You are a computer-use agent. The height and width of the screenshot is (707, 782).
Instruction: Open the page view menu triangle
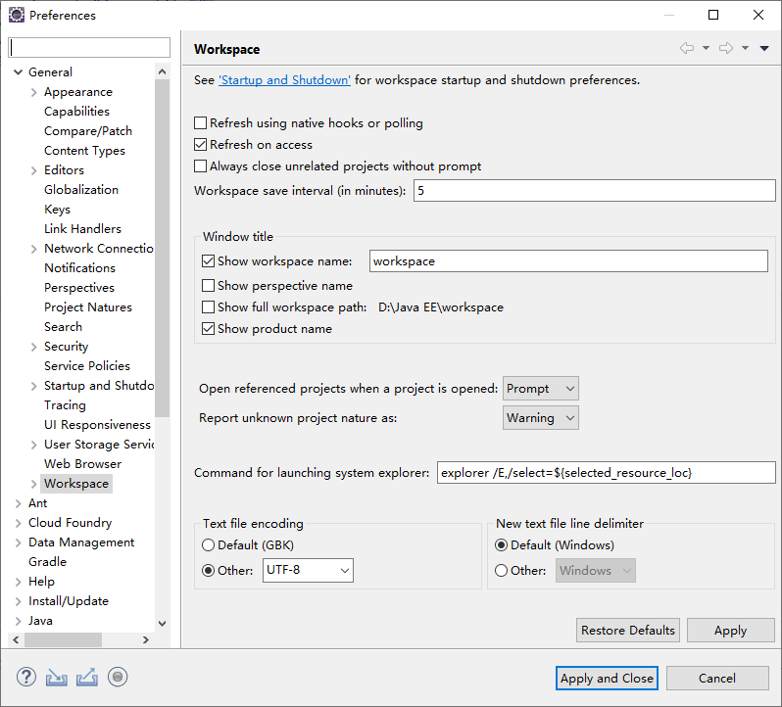coord(764,48)
